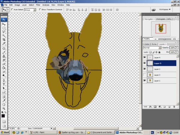Switch to the Histogram tab

point(161,19)
